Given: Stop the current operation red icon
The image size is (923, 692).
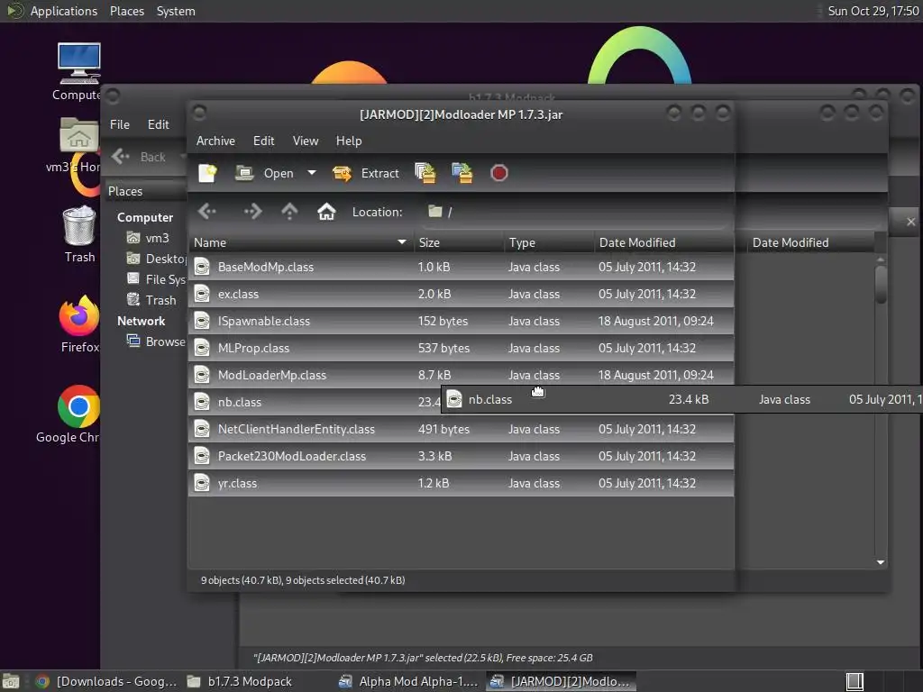Looking at the screenshot, I should [x=499, y=173].
